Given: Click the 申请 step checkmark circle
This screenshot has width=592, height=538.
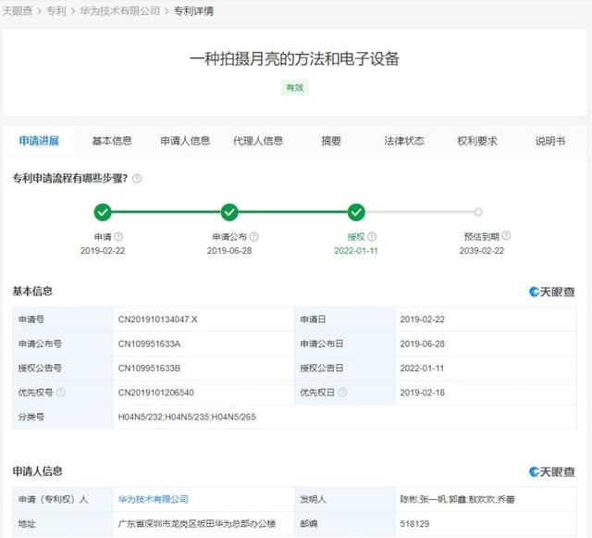Looking at the screenshot, I should (103, 212).
